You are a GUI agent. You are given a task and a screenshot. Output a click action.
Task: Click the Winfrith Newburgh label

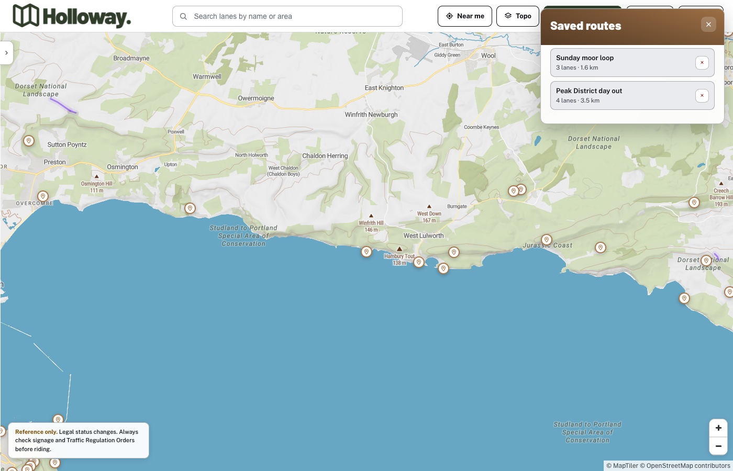click(371, 115)
